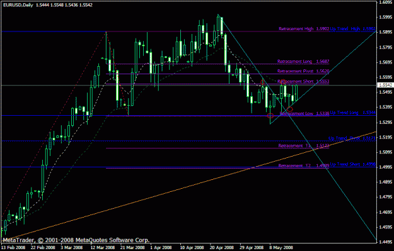Select the orange rising trend line
The image size is (394, 251).
[188, 186]
